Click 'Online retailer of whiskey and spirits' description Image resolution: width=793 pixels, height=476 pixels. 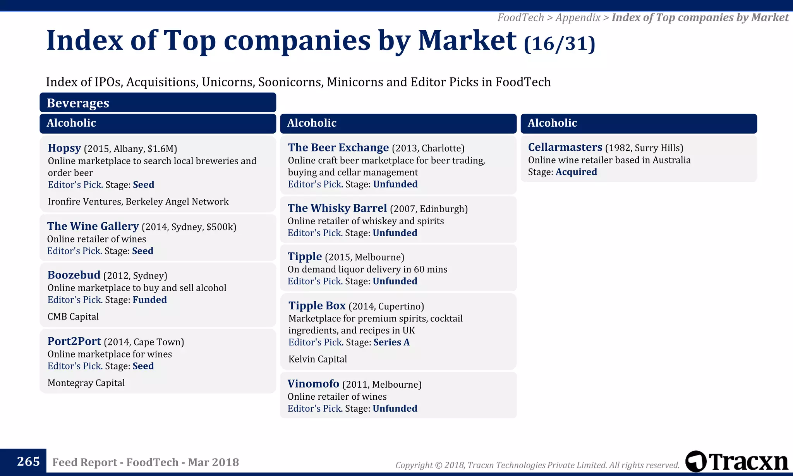(366, 221)
